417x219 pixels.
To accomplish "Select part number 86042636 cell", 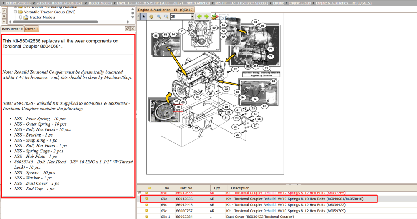I will click(184, 199).
